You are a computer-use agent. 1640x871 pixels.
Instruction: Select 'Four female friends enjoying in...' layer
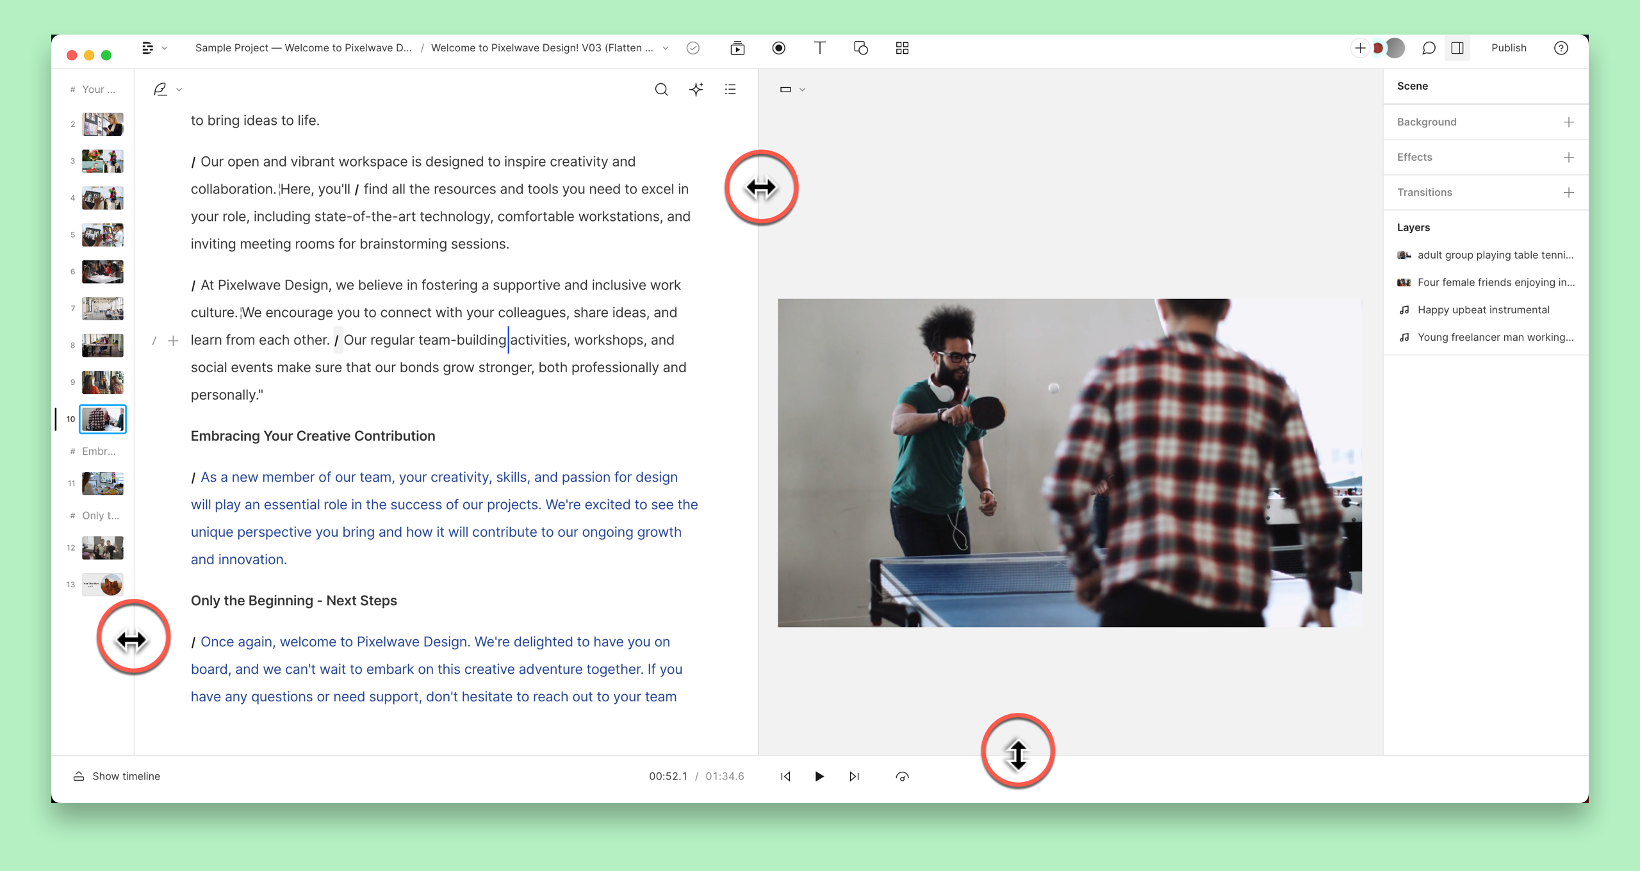point(1486,282)
